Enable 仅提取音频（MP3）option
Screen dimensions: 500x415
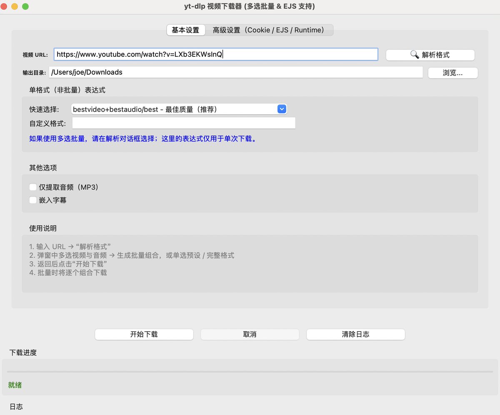[33, 187]
